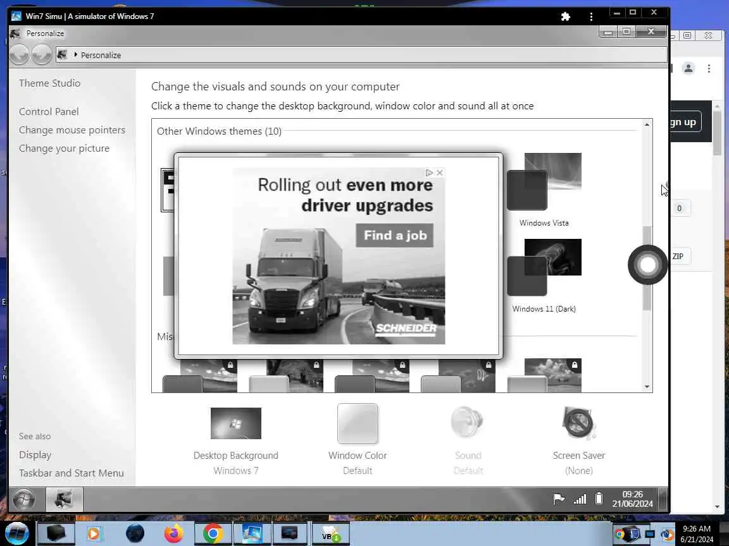729x546 pixels.
Task: Open Desktop Background settings icon
Action: (235, 423)
